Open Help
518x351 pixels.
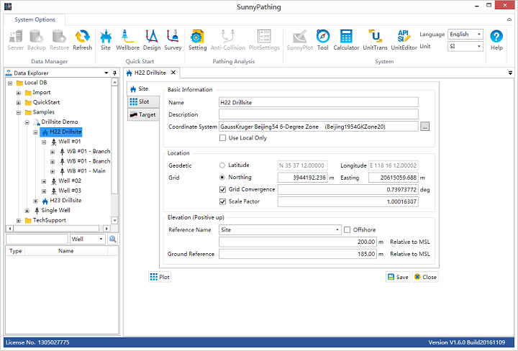pyautogui.click(x=496, y=40)
